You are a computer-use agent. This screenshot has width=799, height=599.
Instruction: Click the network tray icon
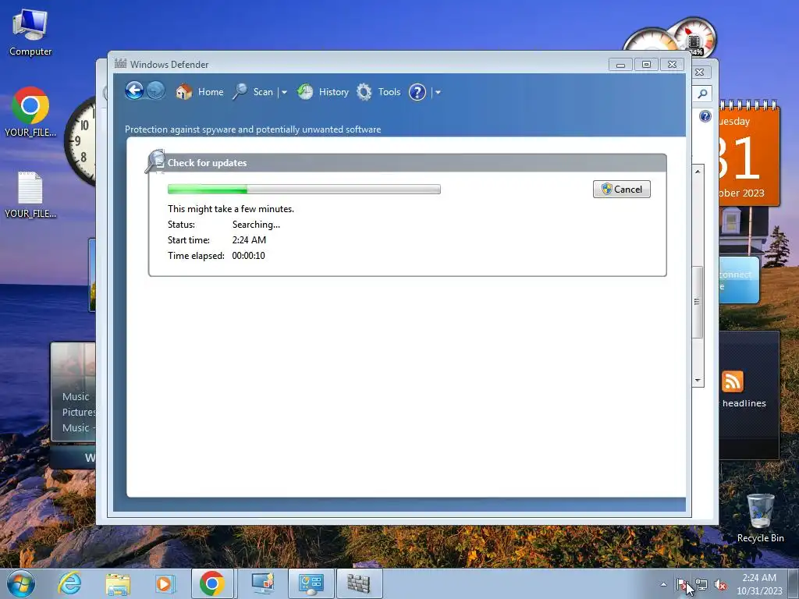(701, 585)
